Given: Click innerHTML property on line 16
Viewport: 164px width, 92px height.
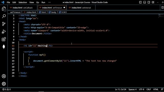Looking at the screenshot, I should coord(76,61).
